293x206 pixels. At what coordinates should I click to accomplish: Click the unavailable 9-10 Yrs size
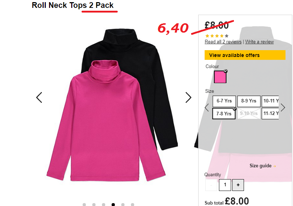(x=249, y=113)
